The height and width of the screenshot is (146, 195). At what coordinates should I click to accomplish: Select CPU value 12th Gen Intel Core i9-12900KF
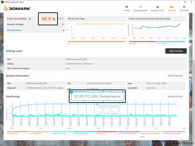coord(99,83)
